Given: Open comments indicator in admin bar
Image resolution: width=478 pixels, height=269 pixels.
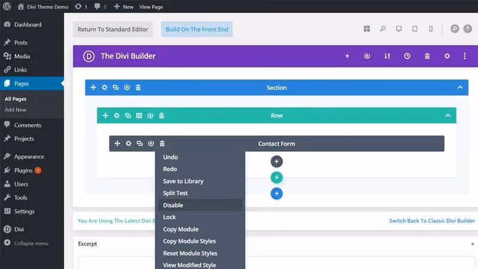Looking at the screenshot, I should (x=100, y=7).
